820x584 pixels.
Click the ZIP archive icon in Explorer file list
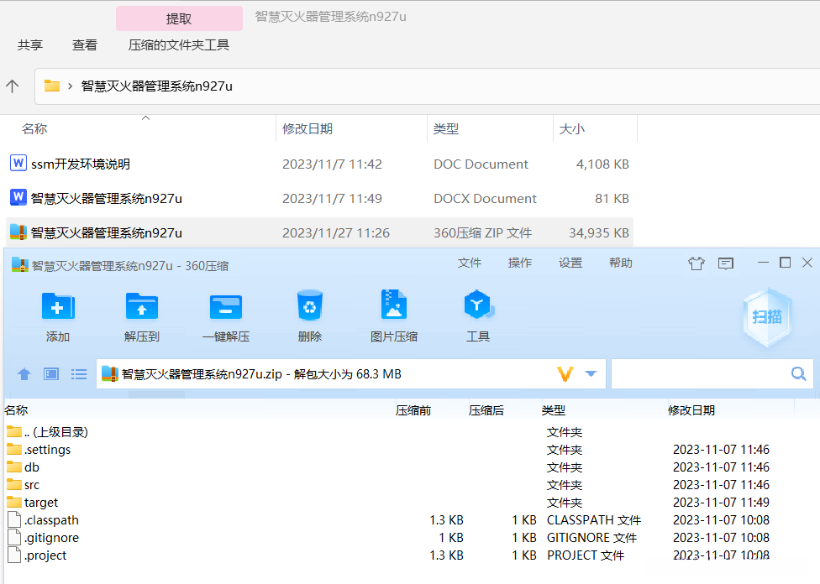(18, 232)
